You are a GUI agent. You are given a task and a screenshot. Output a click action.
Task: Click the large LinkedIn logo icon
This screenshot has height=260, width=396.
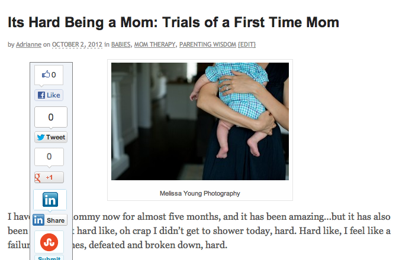pyautogui.click(x=50, y=200)
